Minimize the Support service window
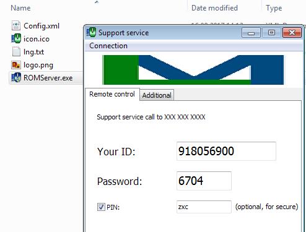This screenshot has width=306, height=232. [x=251, y=33]
